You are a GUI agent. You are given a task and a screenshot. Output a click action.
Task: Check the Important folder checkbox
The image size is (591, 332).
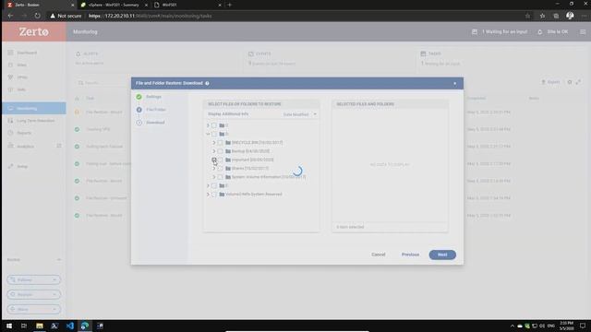click(x=220, y=160)
